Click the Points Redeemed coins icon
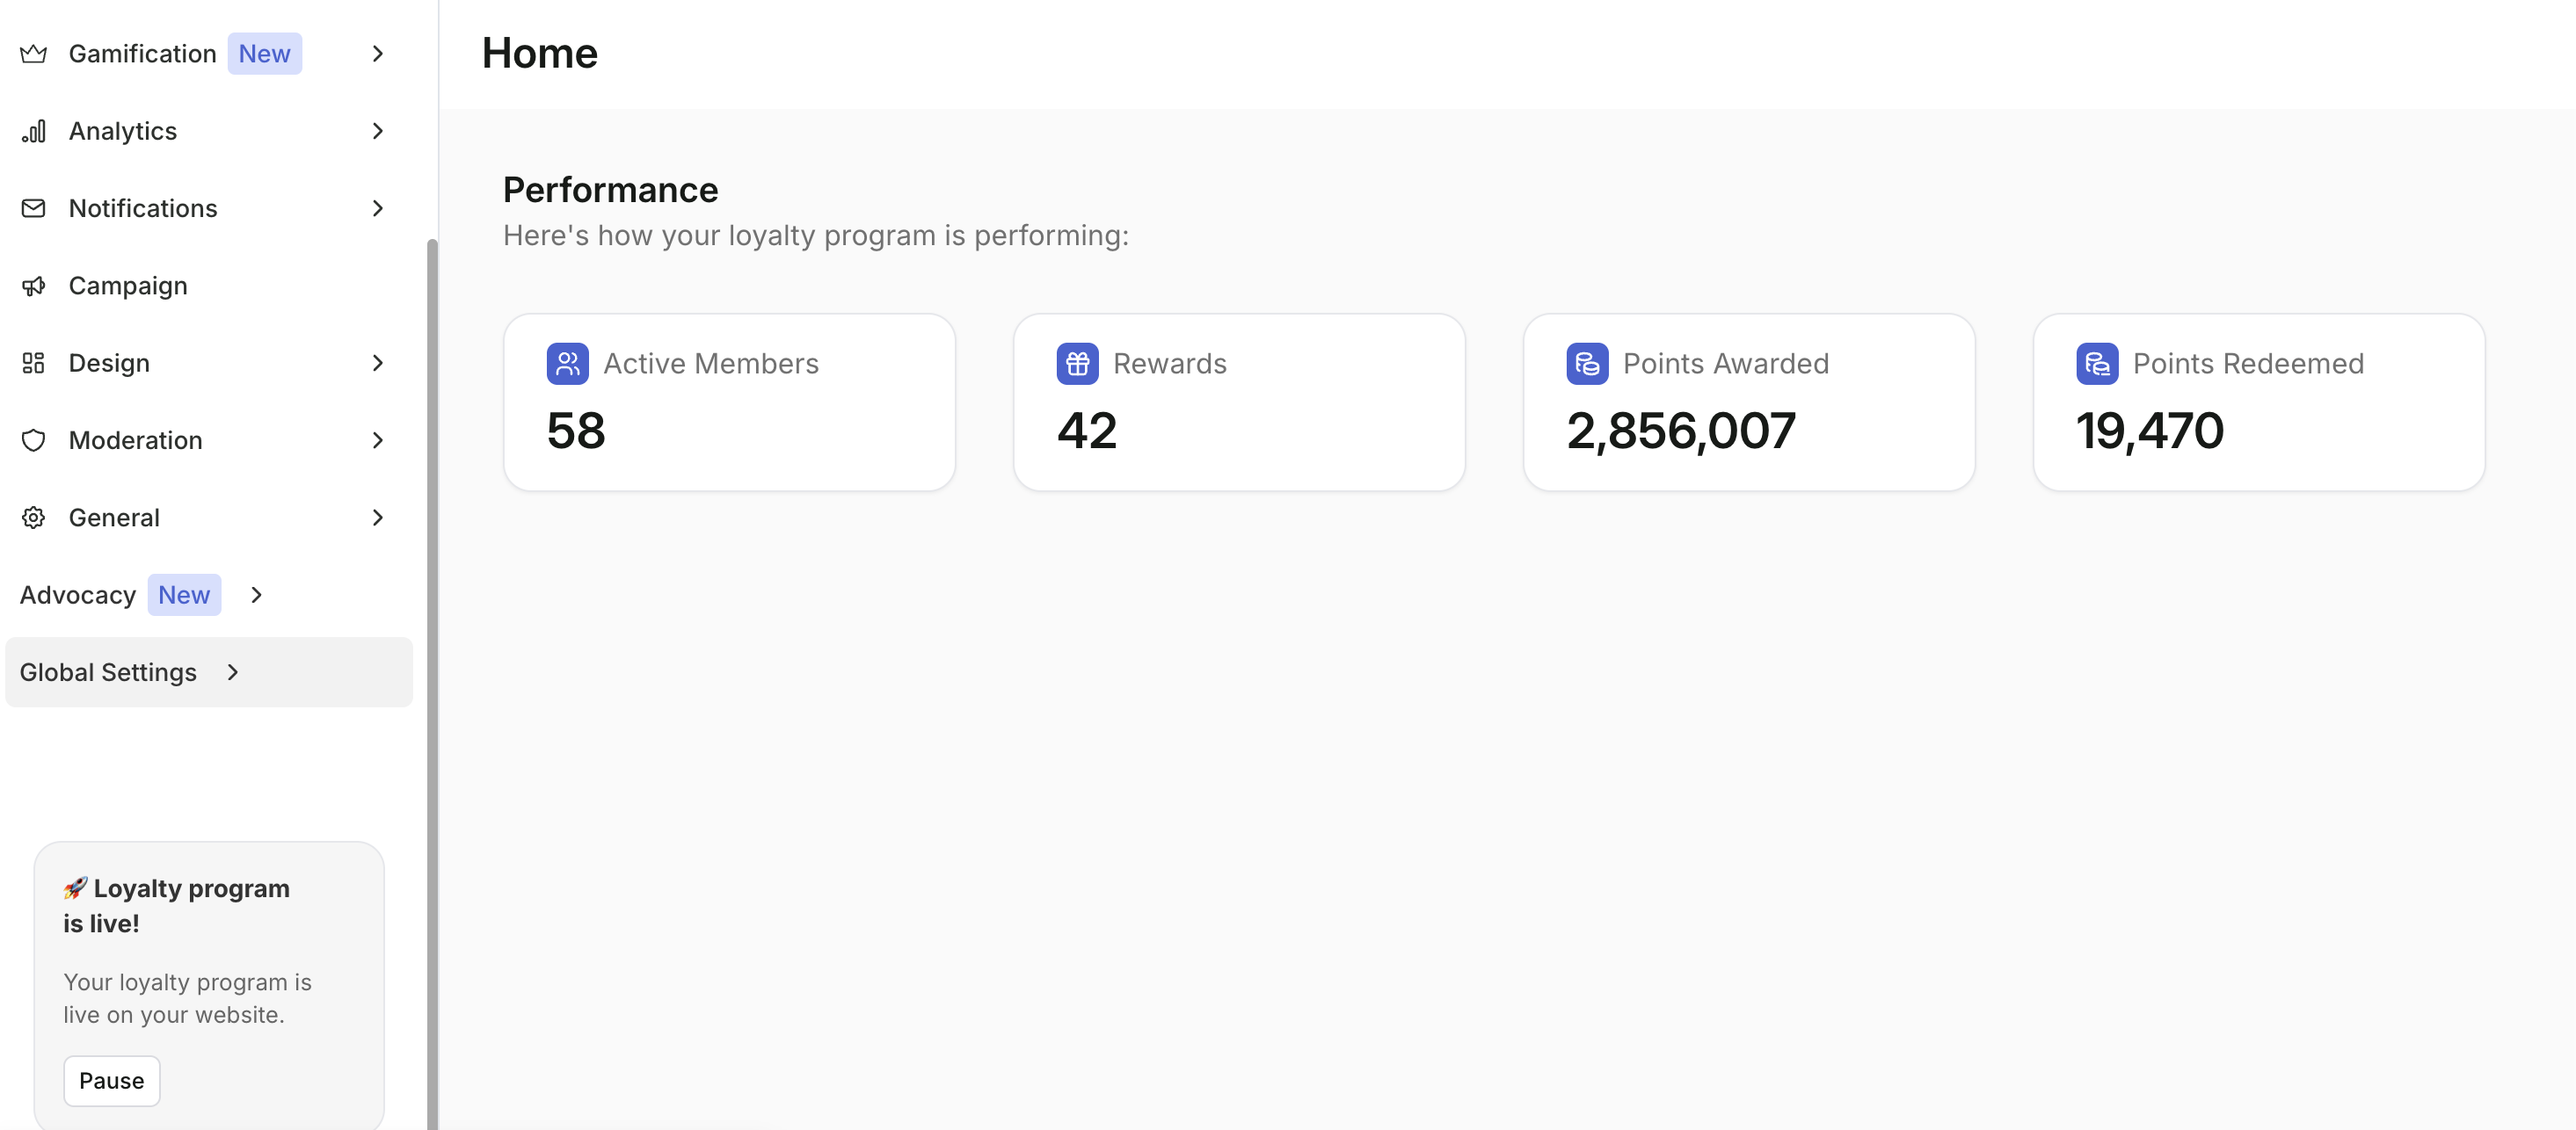 click(x=2097, y=364)
